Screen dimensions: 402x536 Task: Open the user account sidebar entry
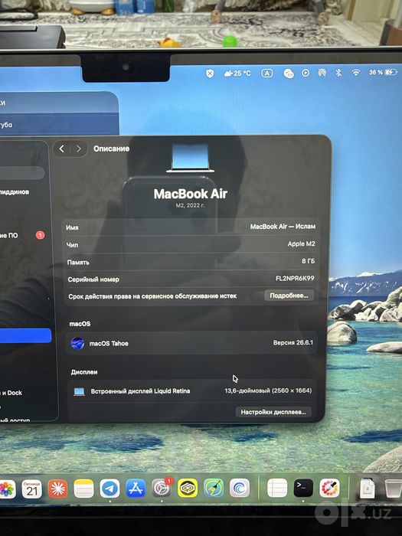(15, 191)
